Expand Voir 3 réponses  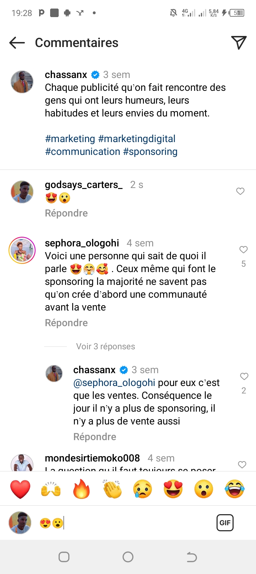tap(106, 346)
